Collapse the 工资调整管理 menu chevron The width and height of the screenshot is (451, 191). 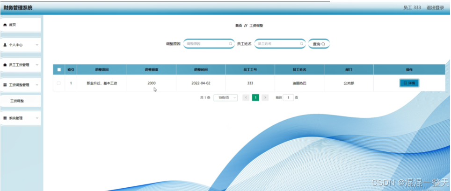pos(37,85)
